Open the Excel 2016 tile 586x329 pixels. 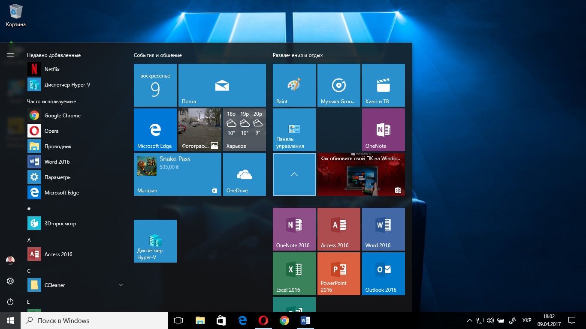294,274
